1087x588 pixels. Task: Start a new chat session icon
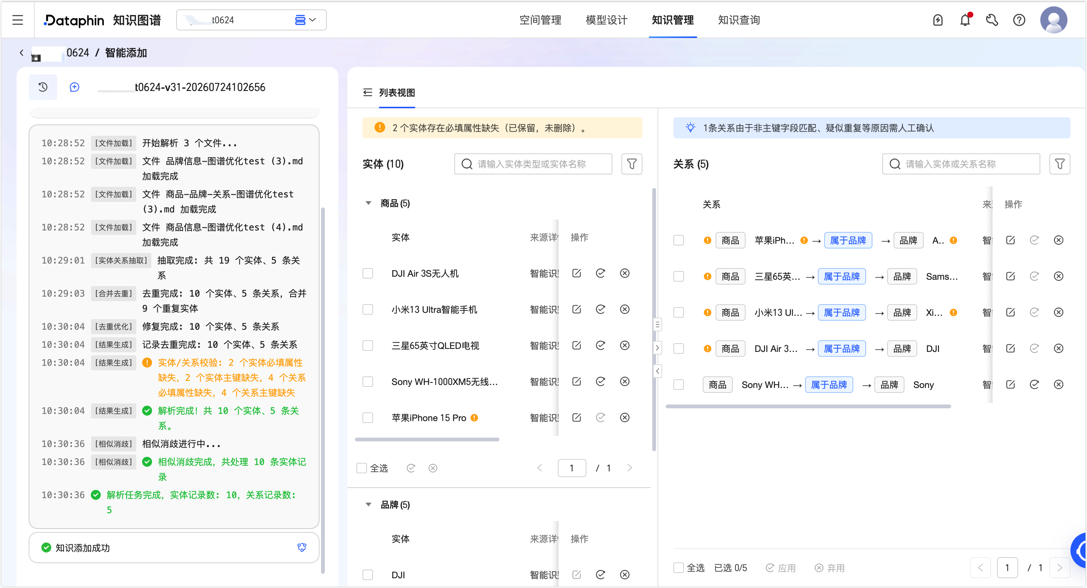click(x=74, y=87)
